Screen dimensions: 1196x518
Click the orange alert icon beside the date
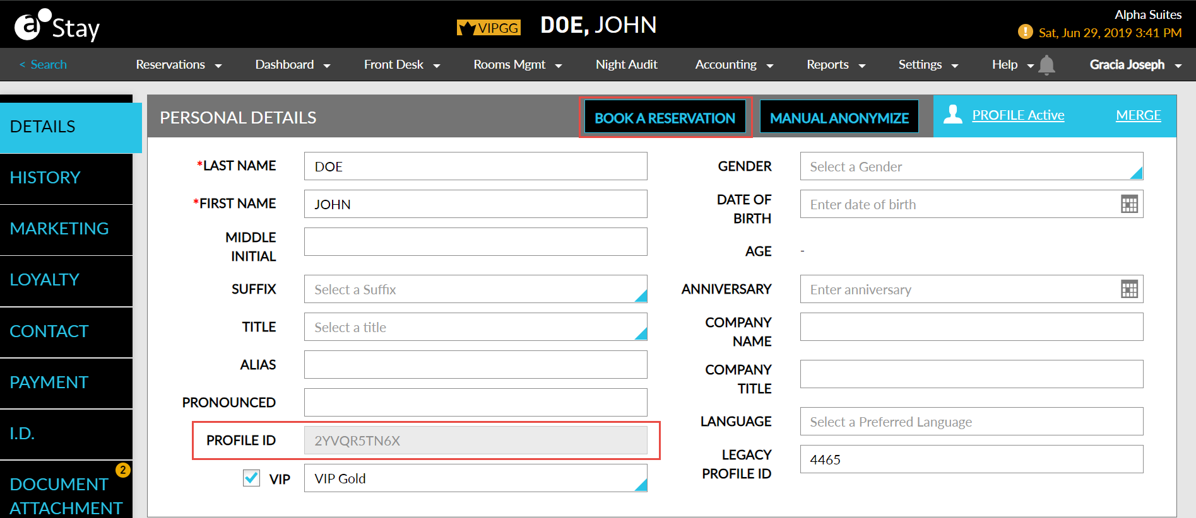point(1026,32)
